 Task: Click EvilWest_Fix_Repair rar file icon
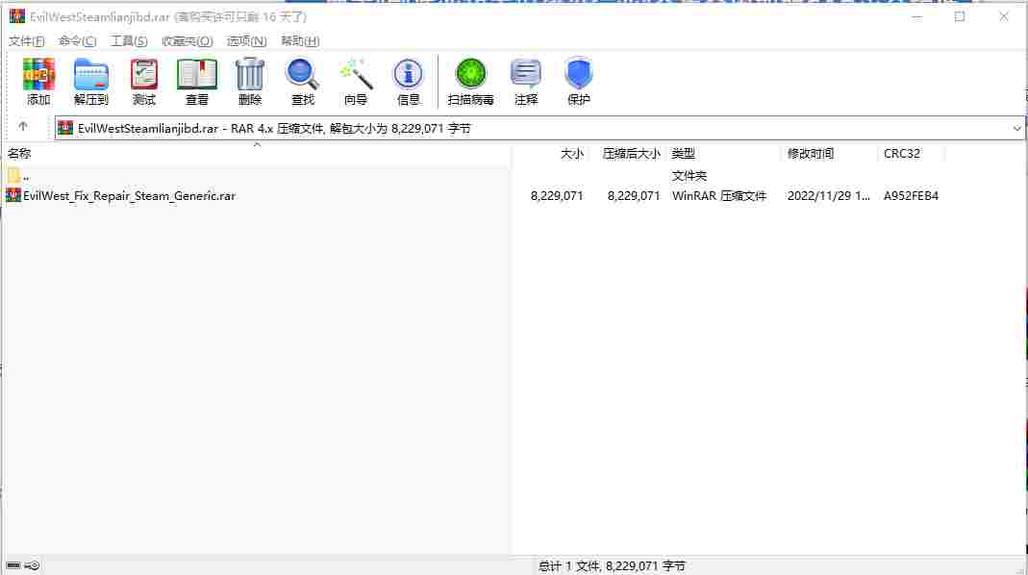coord(13,195)
